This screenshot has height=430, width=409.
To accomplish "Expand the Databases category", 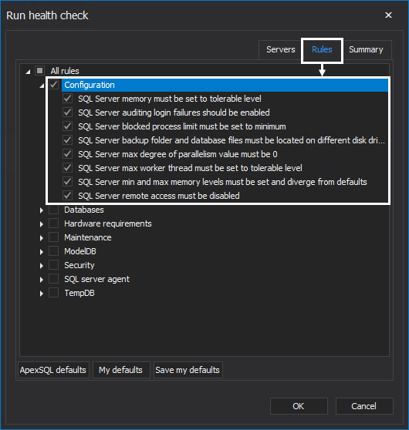I will 41,210.
